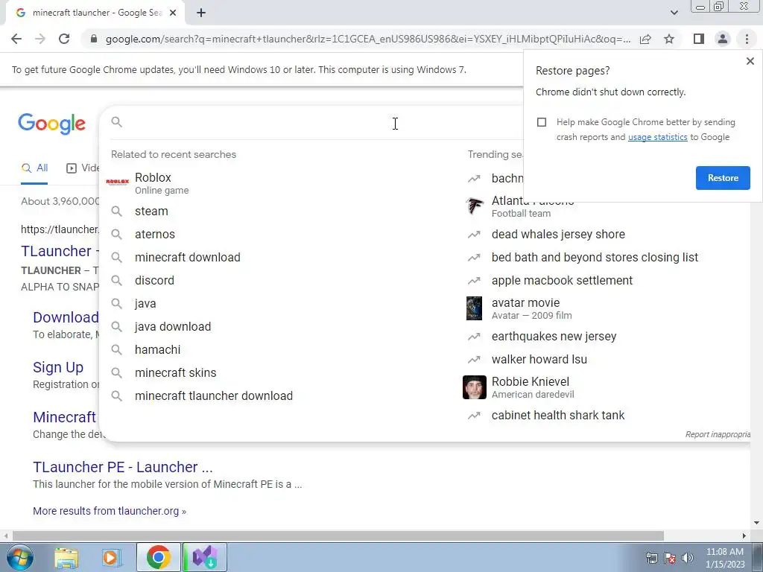Click the horizontal scrollbar thumb
Viewport: 763px width, 572px height.
(338, 536)
